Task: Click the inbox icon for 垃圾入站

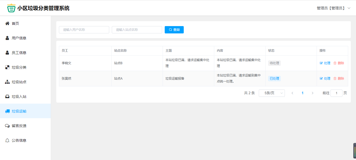Action: 7,97
